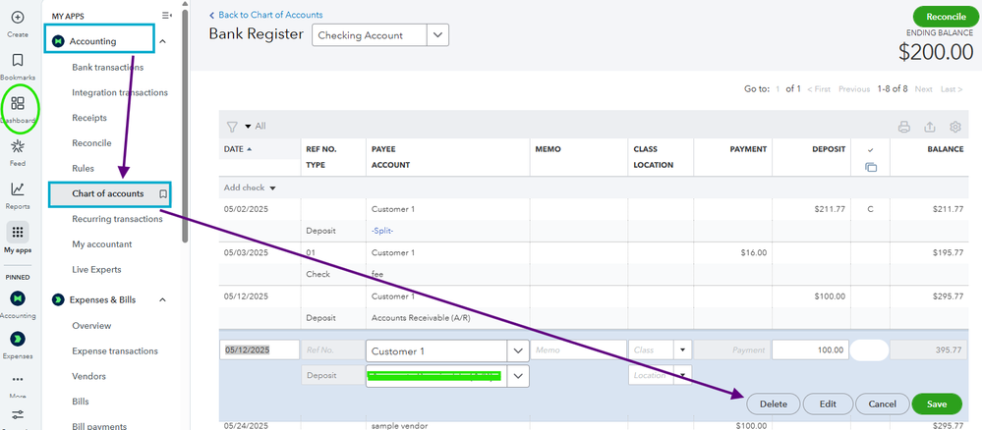Open the Create plus icon
This screenshot has height=430, width=982.
click(18, 18)
